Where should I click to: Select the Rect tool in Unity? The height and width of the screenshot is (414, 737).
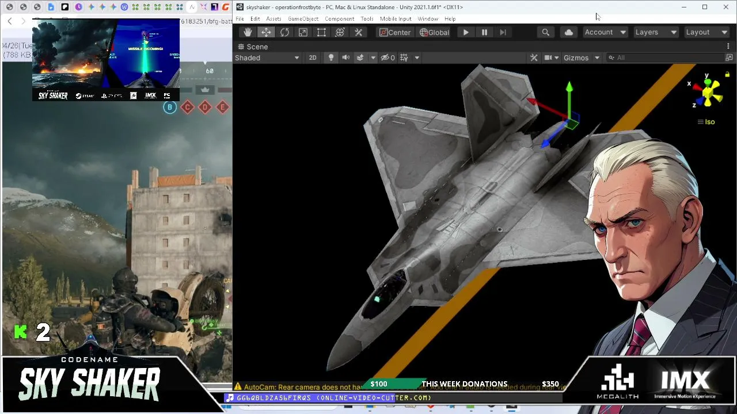coord(321,32)
